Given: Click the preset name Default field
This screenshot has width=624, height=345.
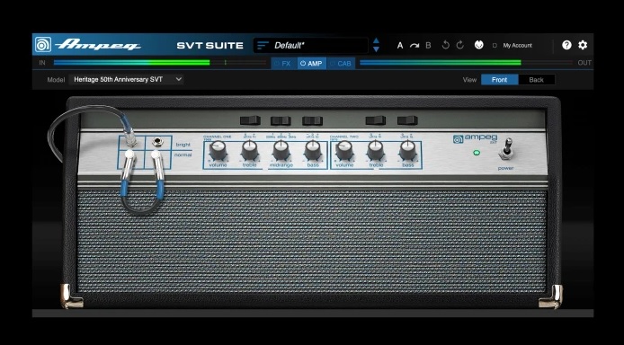Looking at the screenshot, I should (311, 45).
